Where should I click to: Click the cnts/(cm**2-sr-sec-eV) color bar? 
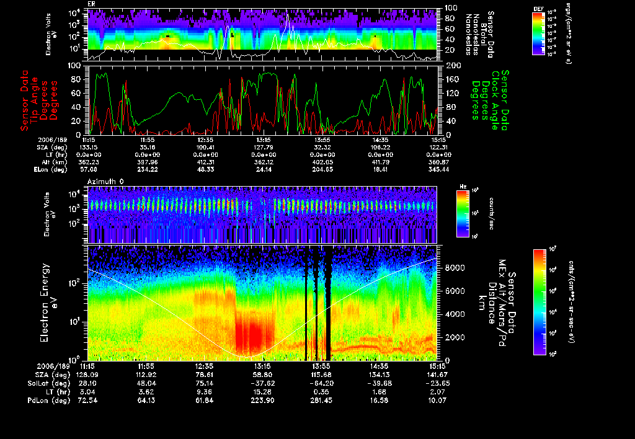540,302
